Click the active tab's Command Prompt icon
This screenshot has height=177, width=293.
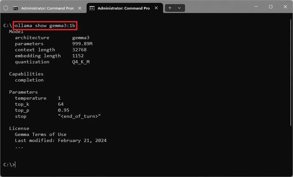pos(92,8)
